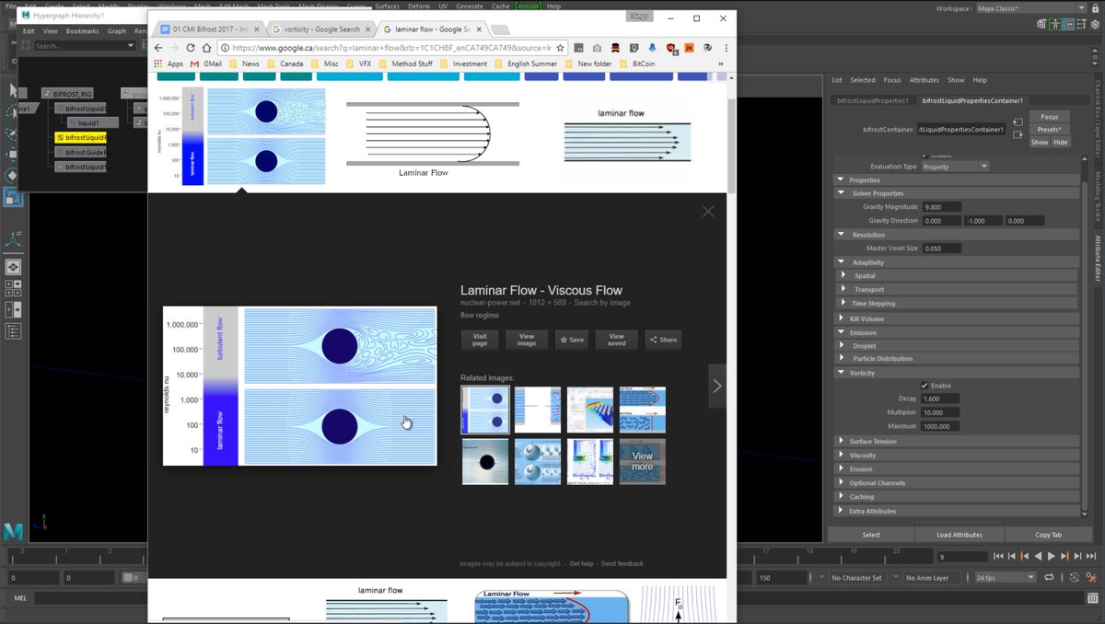Expand the Erosion section
This screenshot has width=1105, height=624.
pyautogui.click(x=957, y=469)
